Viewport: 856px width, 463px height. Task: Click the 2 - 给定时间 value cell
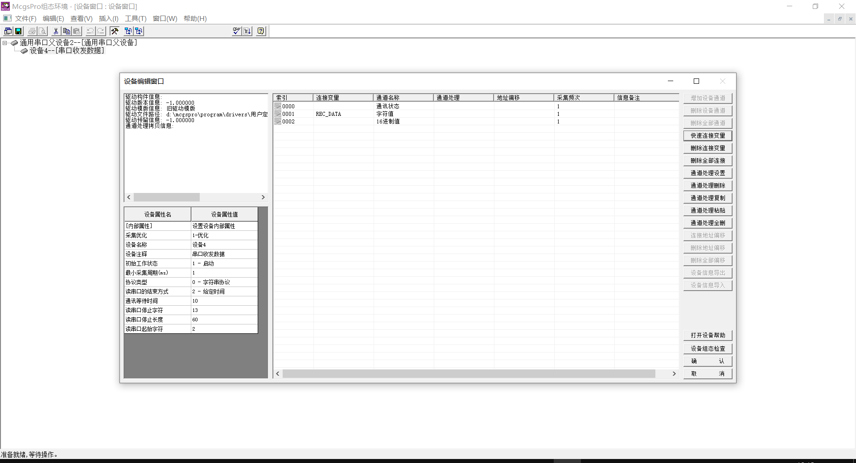224,291
